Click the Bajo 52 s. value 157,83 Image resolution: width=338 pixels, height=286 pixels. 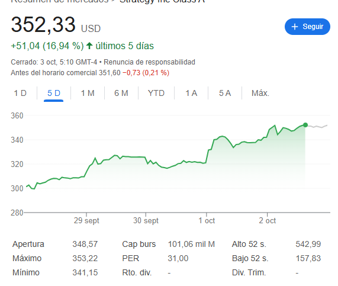pos(308,258)
